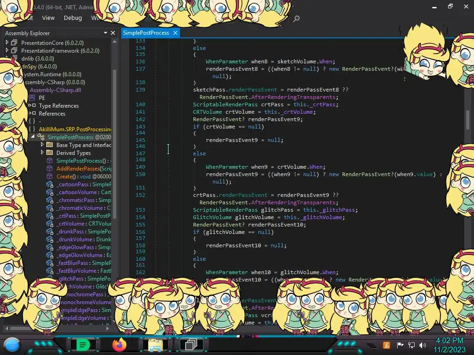
Task: Click _glitchPass field reference on line 153
Action: click(337, 210)
